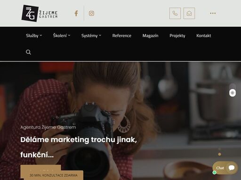Open the Facebook page icon
Image resolution: width=241 pixels, height=180 pixels.
76,13
